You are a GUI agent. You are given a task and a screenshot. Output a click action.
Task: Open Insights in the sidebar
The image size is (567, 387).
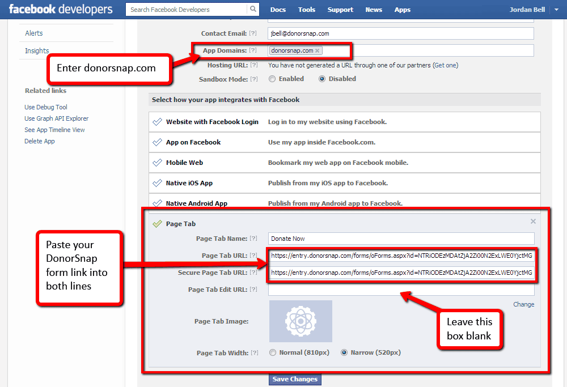pyautogui.click(x=37, y=50)
